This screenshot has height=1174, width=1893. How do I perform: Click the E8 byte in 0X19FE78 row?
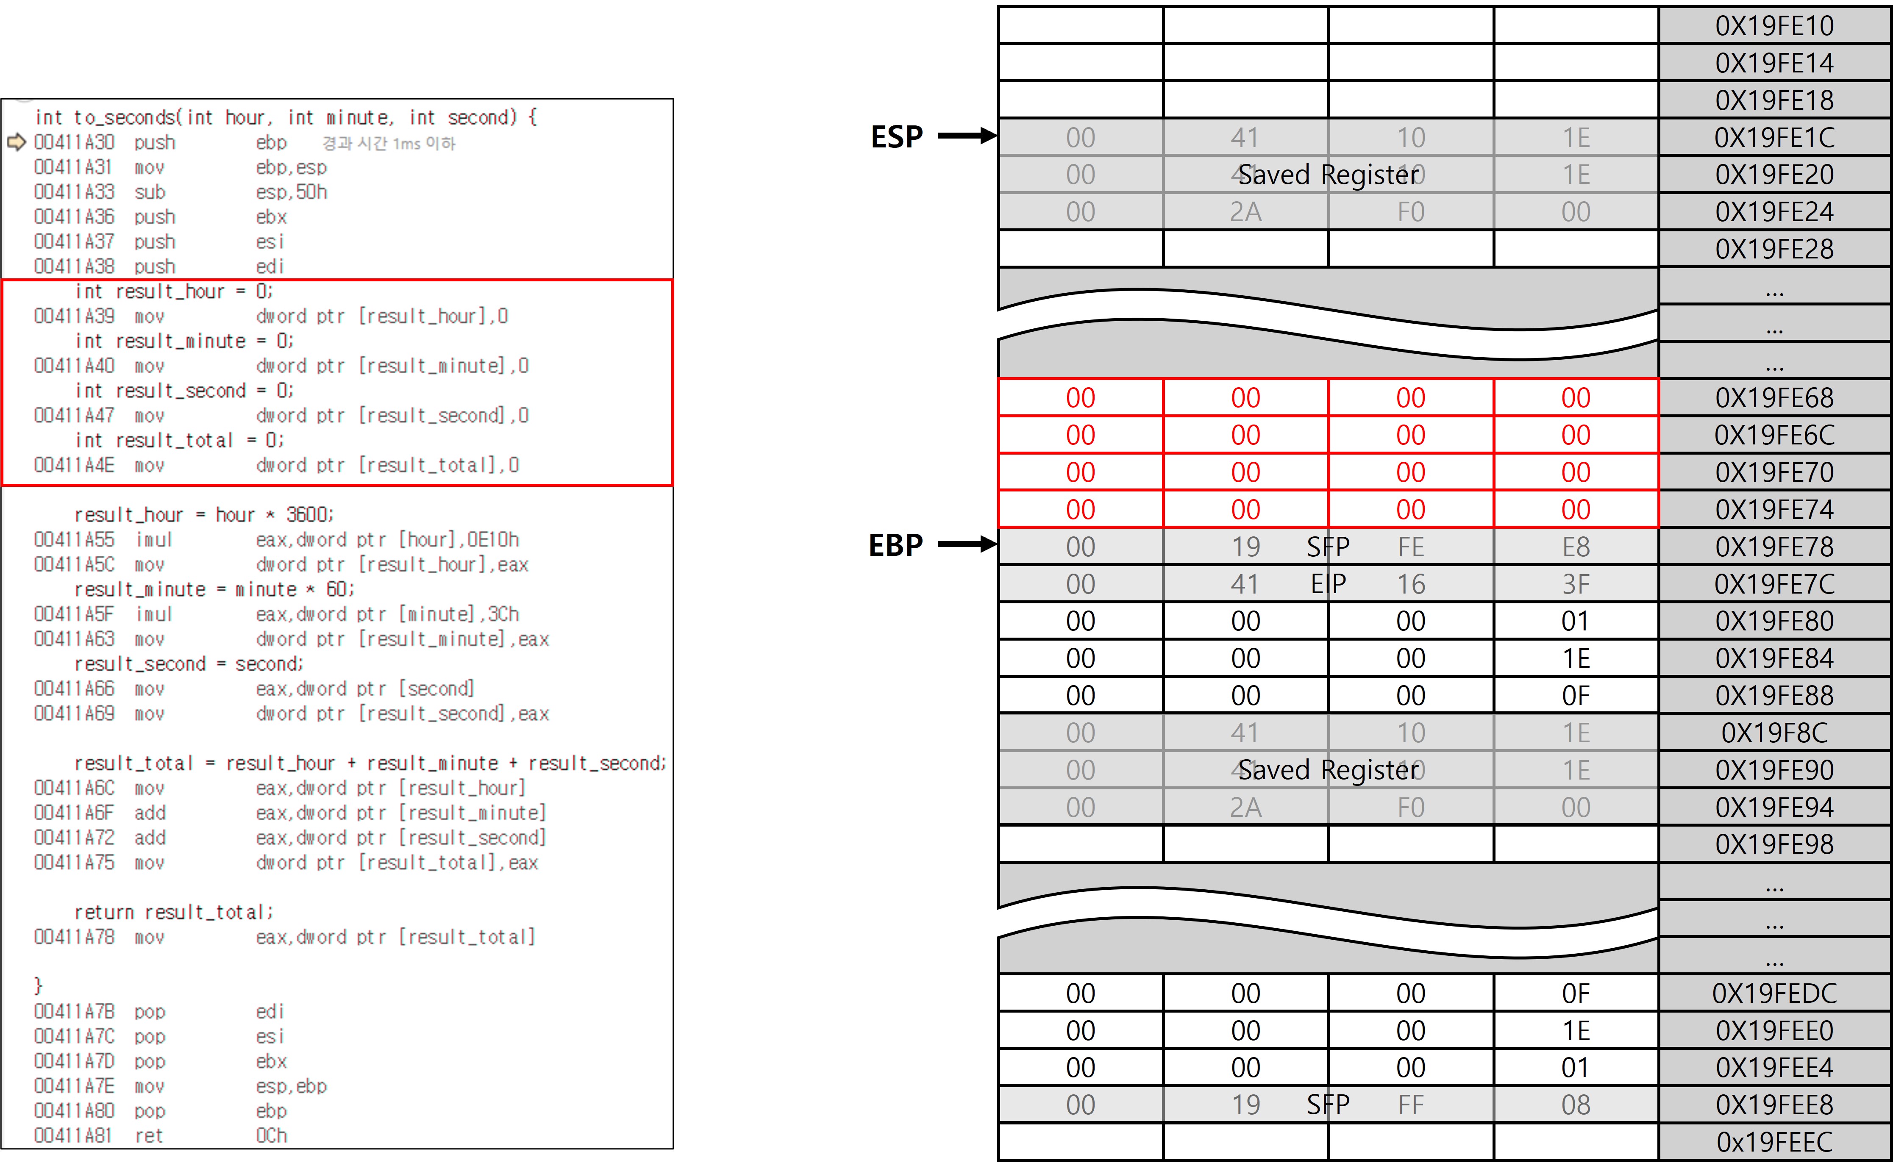[x=1576, y=547]
